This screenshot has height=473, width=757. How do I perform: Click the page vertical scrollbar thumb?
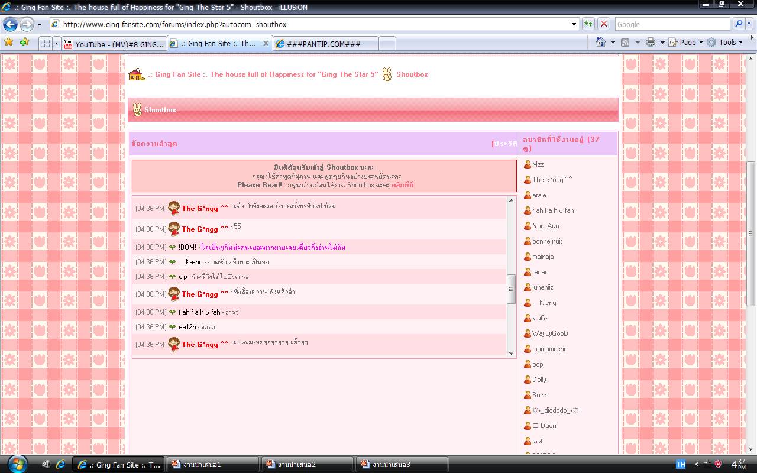[x=750, y=233]
